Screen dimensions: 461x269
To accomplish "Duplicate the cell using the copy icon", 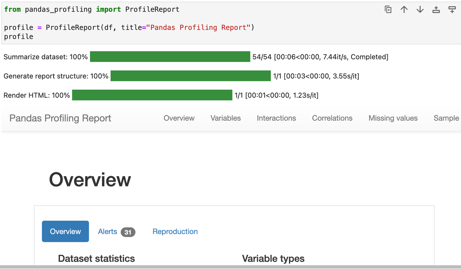I will pos(388,10).
